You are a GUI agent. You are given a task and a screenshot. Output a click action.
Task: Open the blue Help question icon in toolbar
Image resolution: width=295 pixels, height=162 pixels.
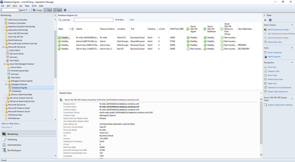pyautogui.click(x=65, y=10)
